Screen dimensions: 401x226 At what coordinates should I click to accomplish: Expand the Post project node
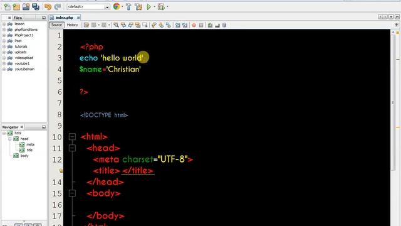[4, 41]
